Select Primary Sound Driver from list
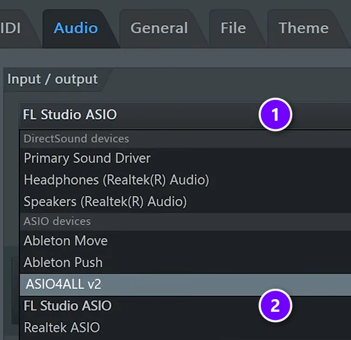The width and height of the screenshot is (351, 340). tap(185, 158)
